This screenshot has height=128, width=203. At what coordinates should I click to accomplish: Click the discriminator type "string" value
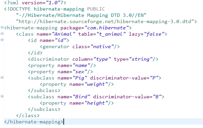click(x=141, y=59)
